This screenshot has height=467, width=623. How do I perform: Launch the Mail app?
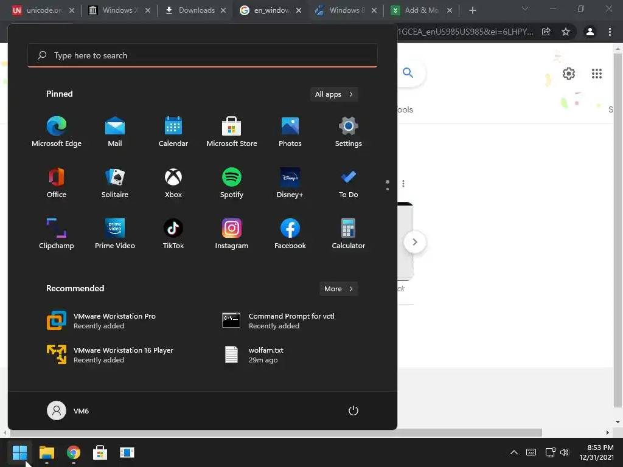(x=115, y=132)
